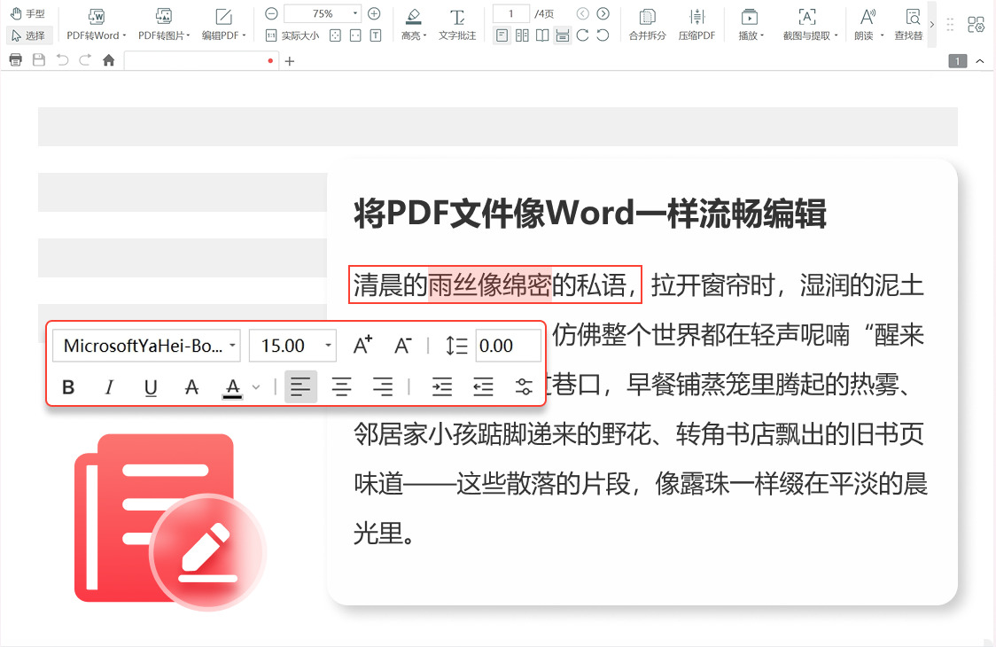Switch to book reading view

542,35
